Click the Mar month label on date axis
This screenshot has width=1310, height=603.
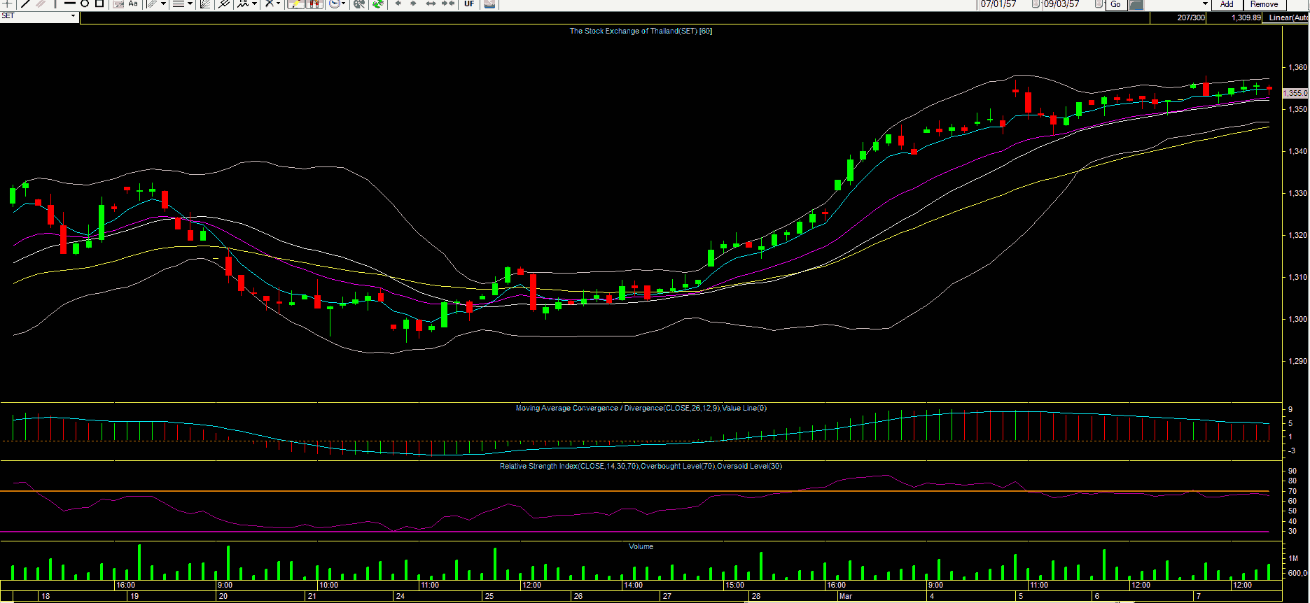[x=846, y=596]
